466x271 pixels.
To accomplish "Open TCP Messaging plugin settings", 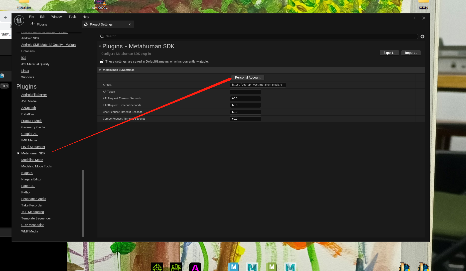I will (33, 212).
